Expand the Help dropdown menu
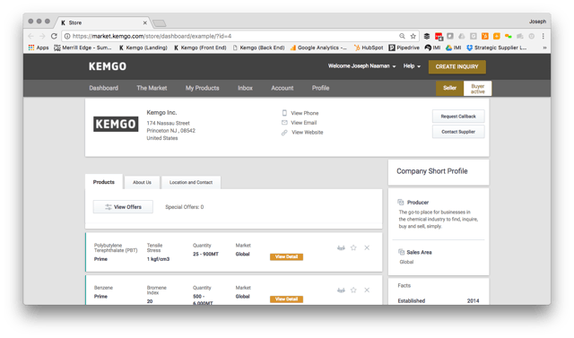This screenshot has width=574, height=338. click(x=412, y=66)
